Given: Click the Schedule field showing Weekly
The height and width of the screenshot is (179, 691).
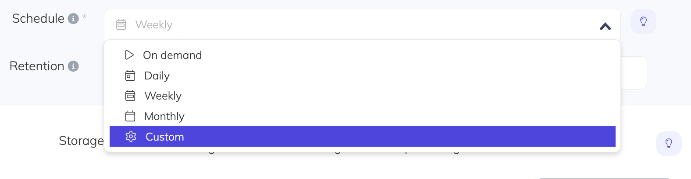Looking at the screenshot, I should pos(351,24).
